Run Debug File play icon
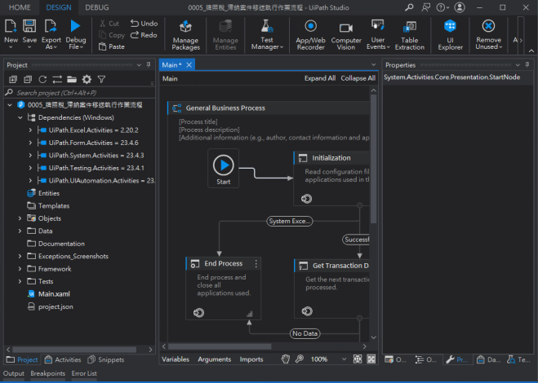 click(75, 26)
